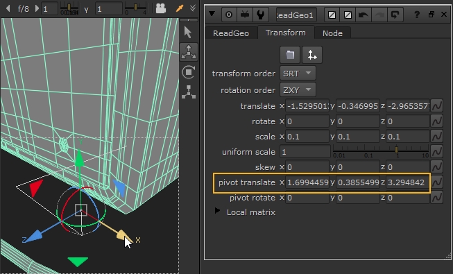Click the wrench icon in properties header
Screen dimensions: 453x274
click(260, 15)
